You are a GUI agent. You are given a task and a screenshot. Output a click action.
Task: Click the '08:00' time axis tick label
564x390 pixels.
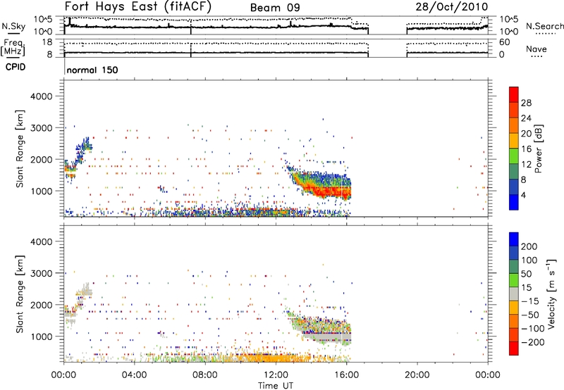[204, 375]
